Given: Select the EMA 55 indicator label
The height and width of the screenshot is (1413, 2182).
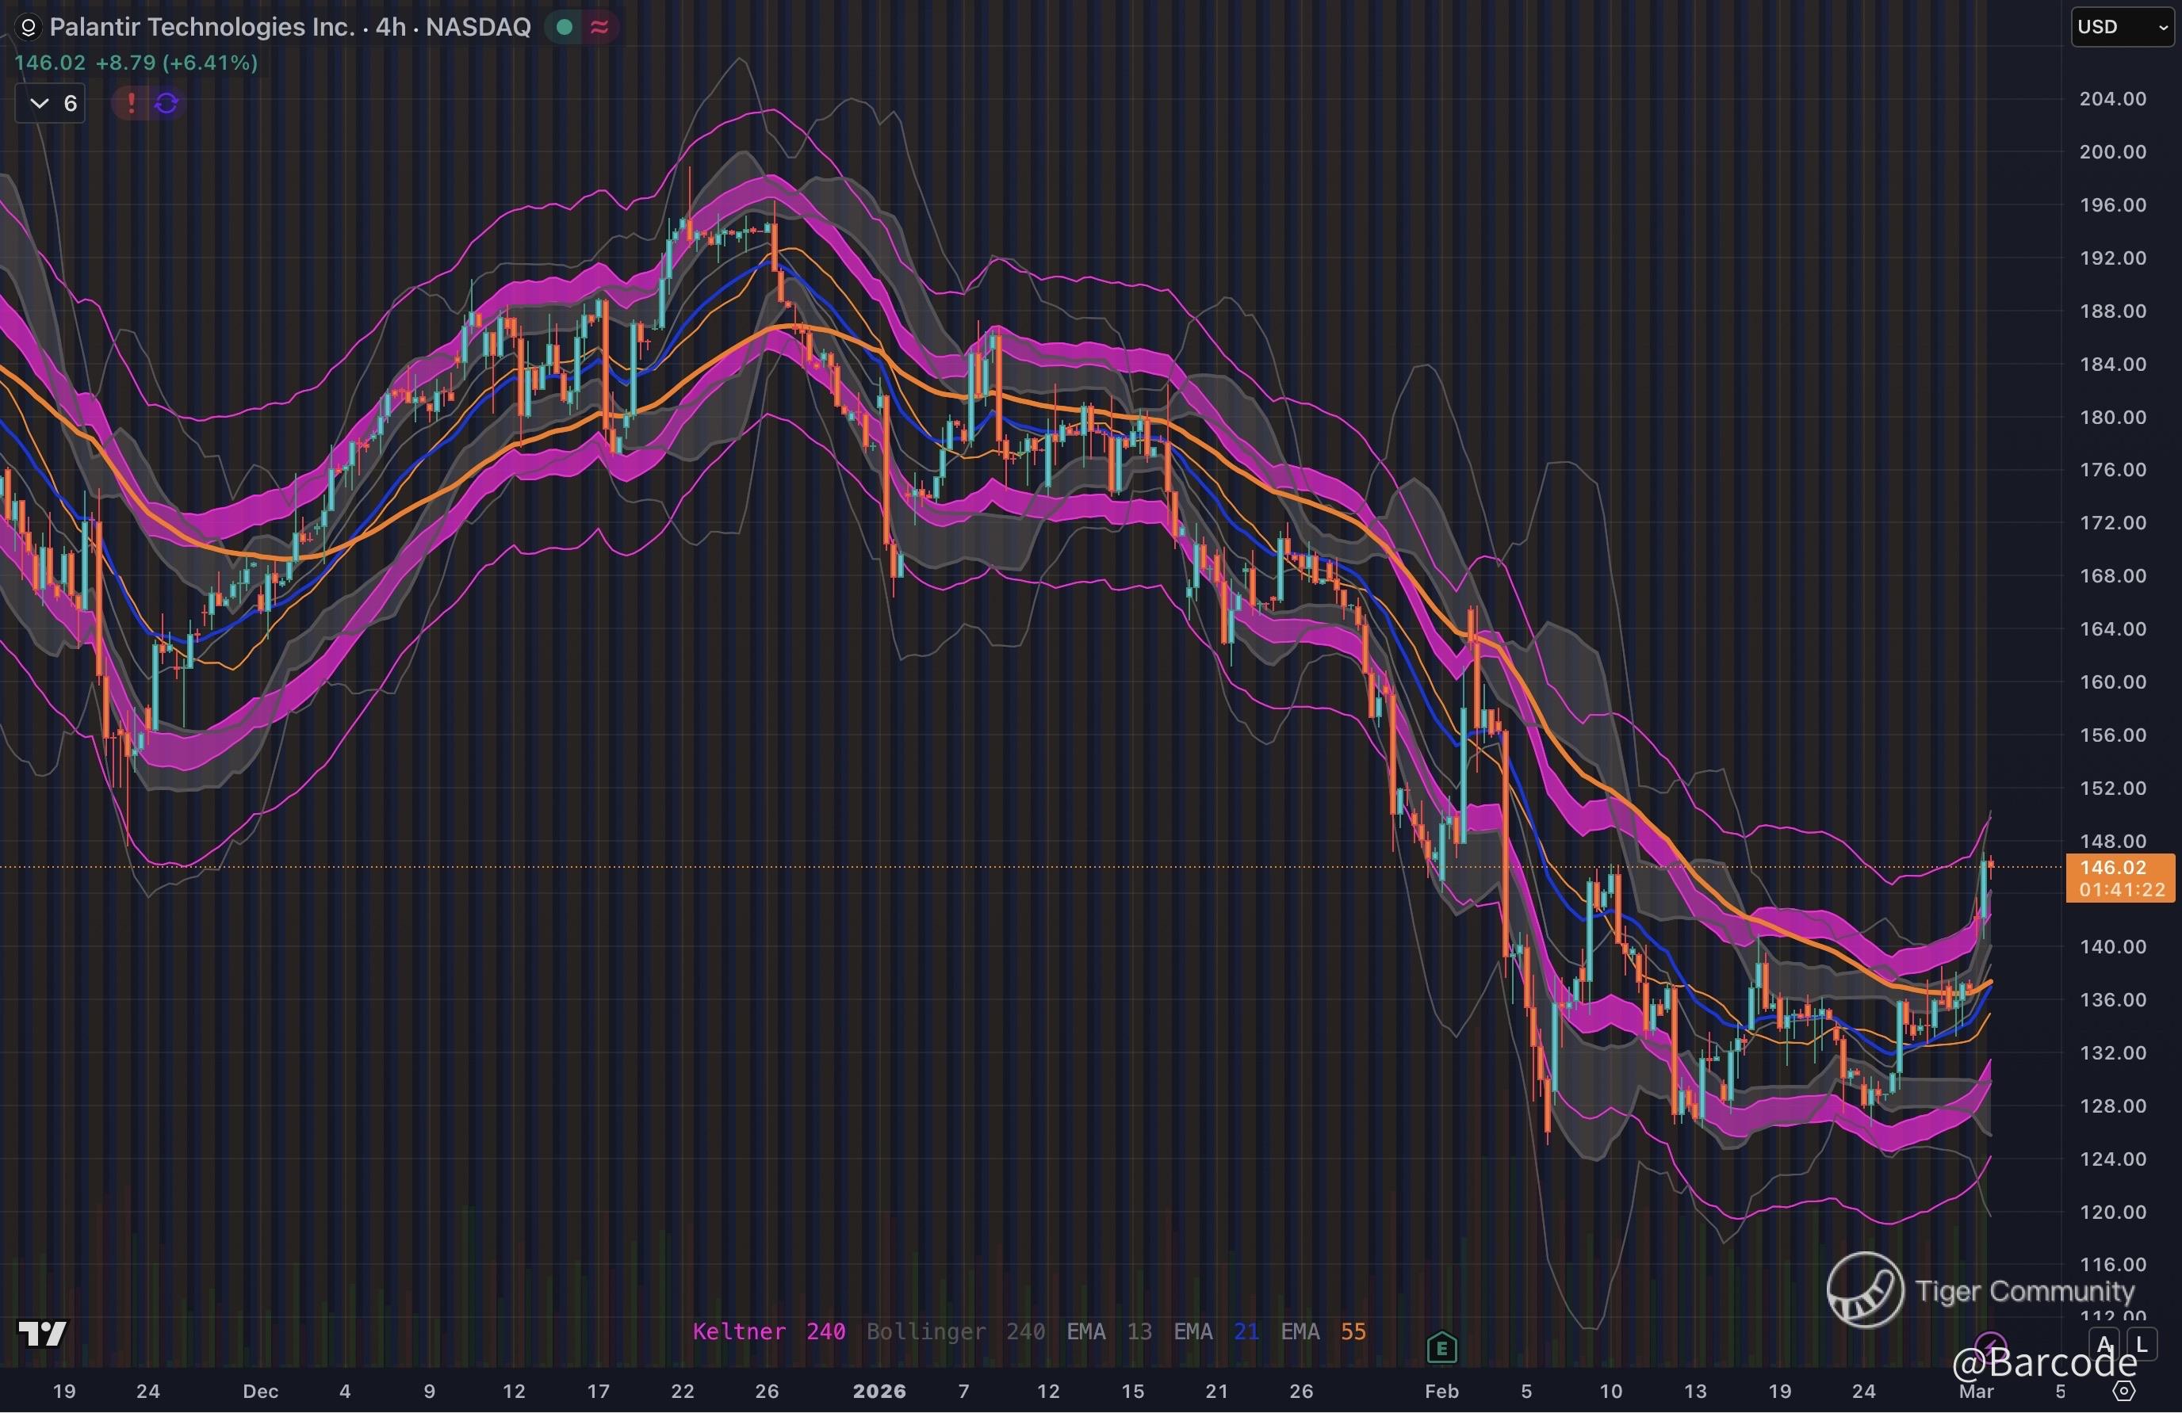Looking at the screenshot, I should [1323, 1331].
